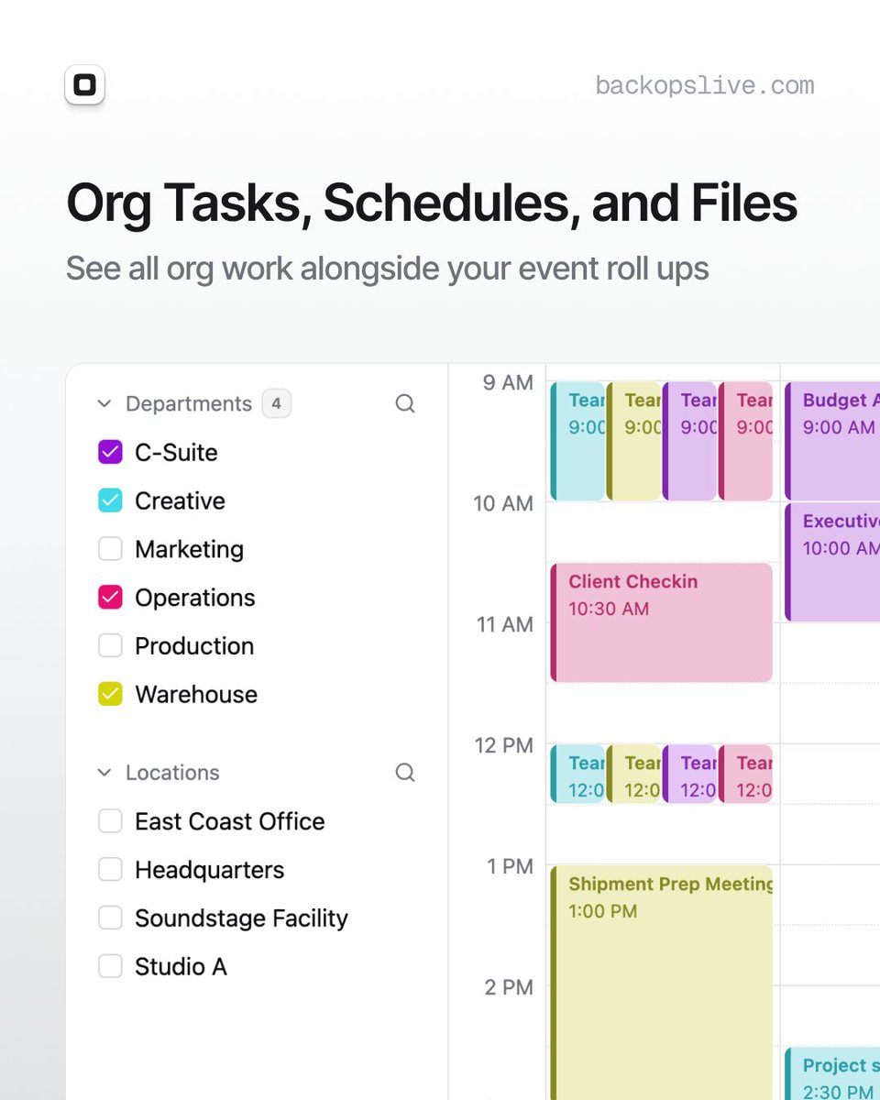Open search in the Locations section
This screenshot has height=1100, width=880.
click(x=405, y=773)
